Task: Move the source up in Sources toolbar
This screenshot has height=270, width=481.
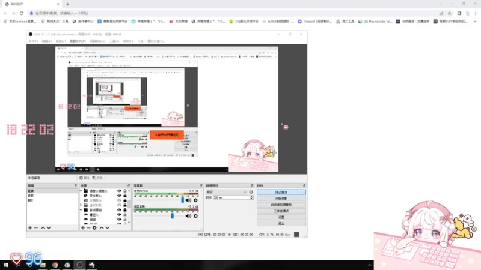Action: click(102, 228)
